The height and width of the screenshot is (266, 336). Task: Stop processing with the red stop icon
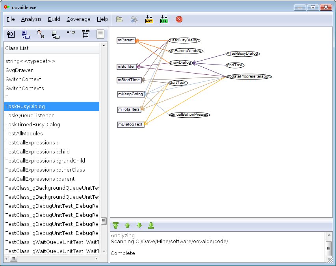(179, 19)
